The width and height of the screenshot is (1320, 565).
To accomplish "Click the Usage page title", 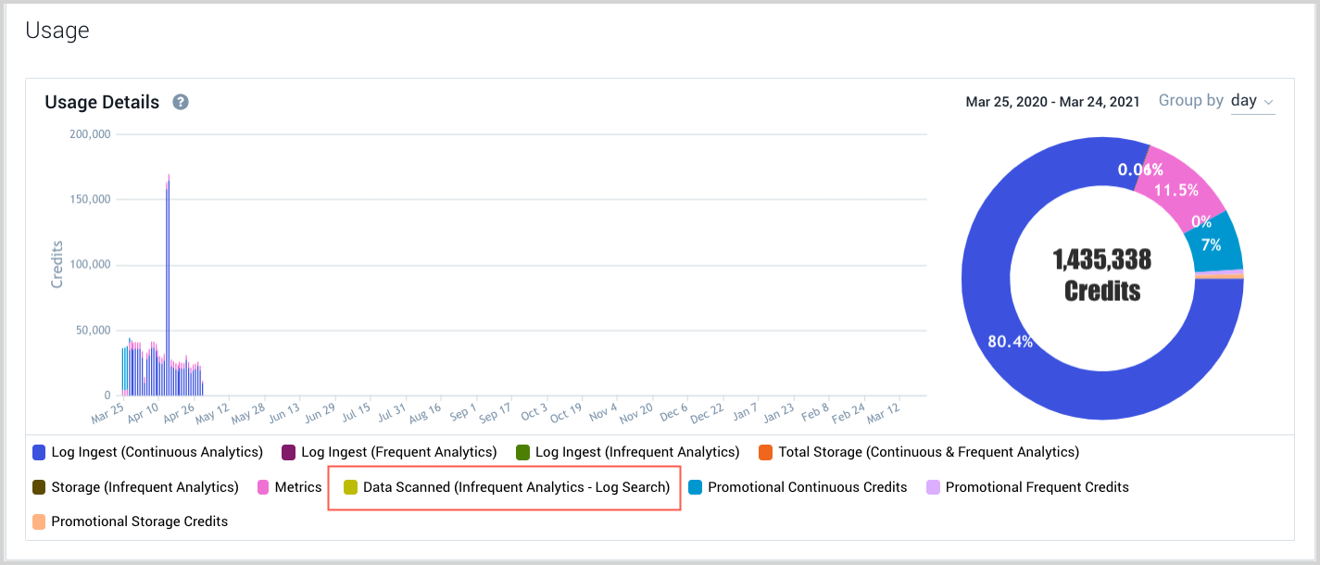I will [x=57, y=30].
